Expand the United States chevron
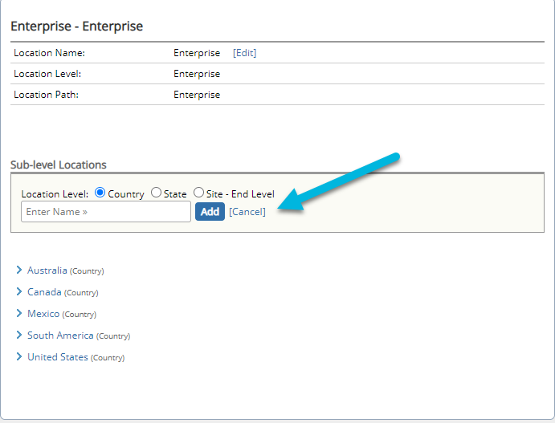Viewport: 555px width, 423px height. (19, 356)
